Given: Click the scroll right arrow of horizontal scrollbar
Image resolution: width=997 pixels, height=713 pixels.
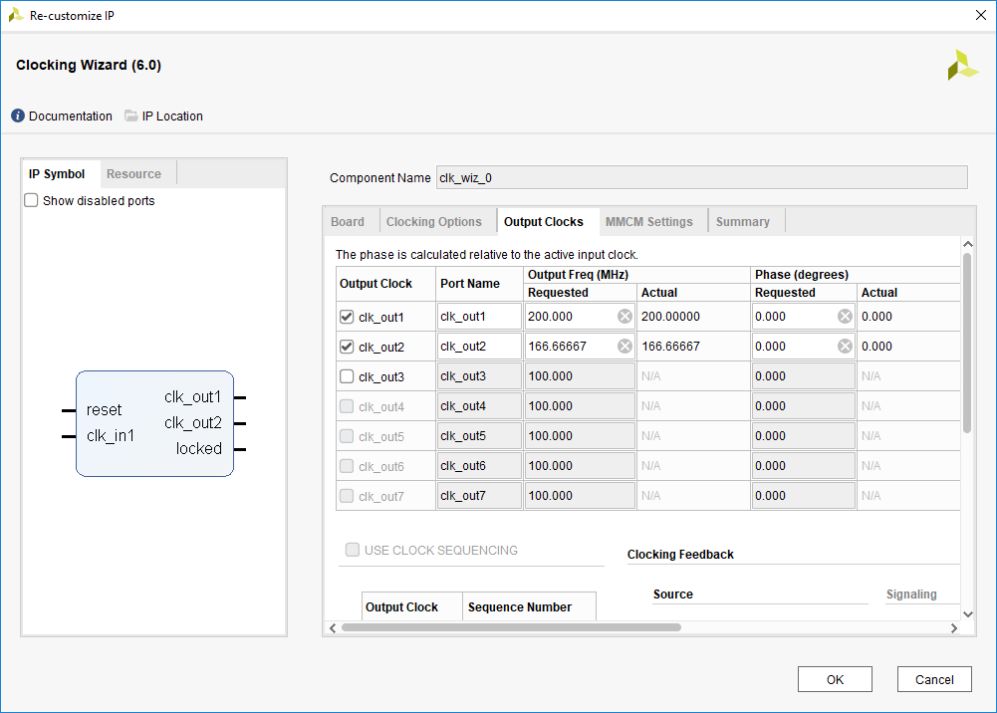Looking at the screenshot, I should [954, 627].
